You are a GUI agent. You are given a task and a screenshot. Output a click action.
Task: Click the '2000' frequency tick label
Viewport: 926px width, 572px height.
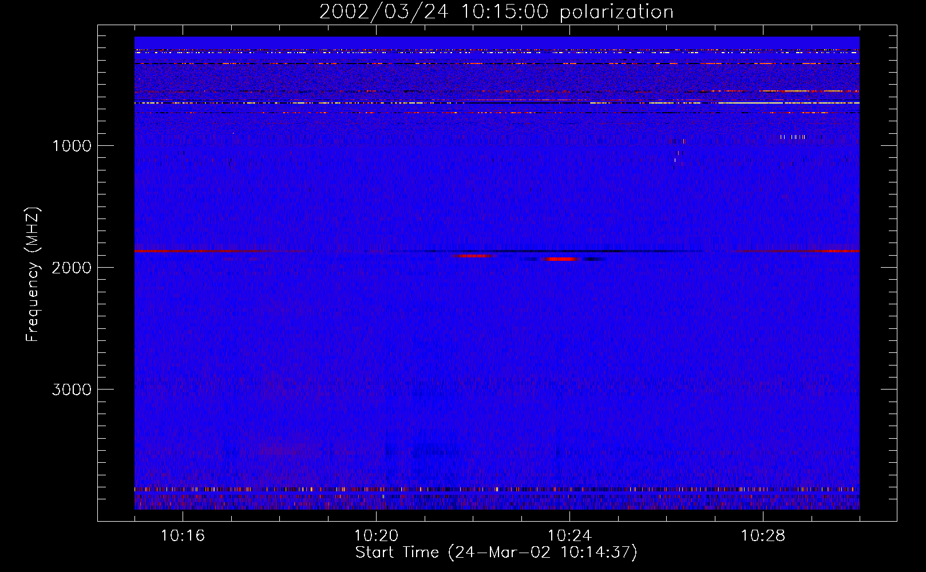pos(72,268)
